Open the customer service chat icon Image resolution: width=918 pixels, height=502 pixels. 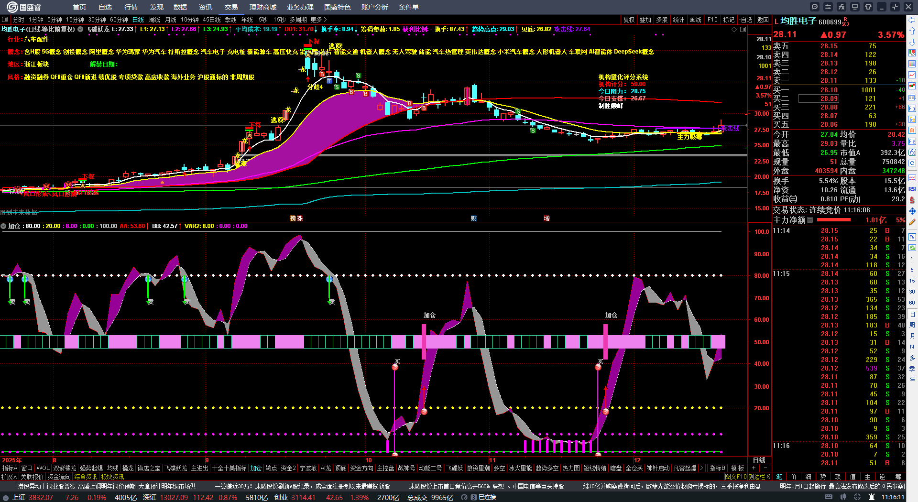tap(815, 7)
